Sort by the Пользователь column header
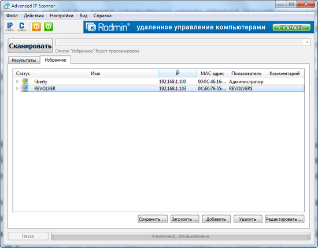This screenshot has width=318, height=248. point(246,73)
